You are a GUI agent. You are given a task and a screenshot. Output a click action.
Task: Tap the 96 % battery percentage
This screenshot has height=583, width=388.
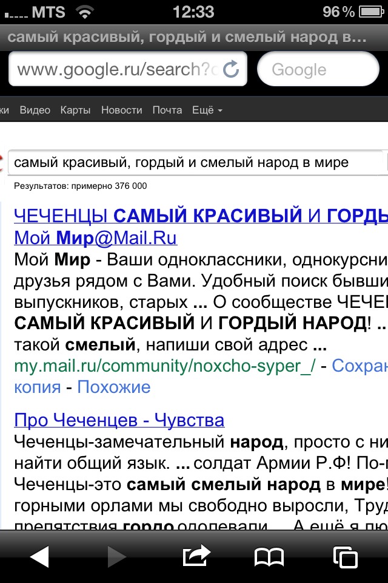click(x=339, y=12)
